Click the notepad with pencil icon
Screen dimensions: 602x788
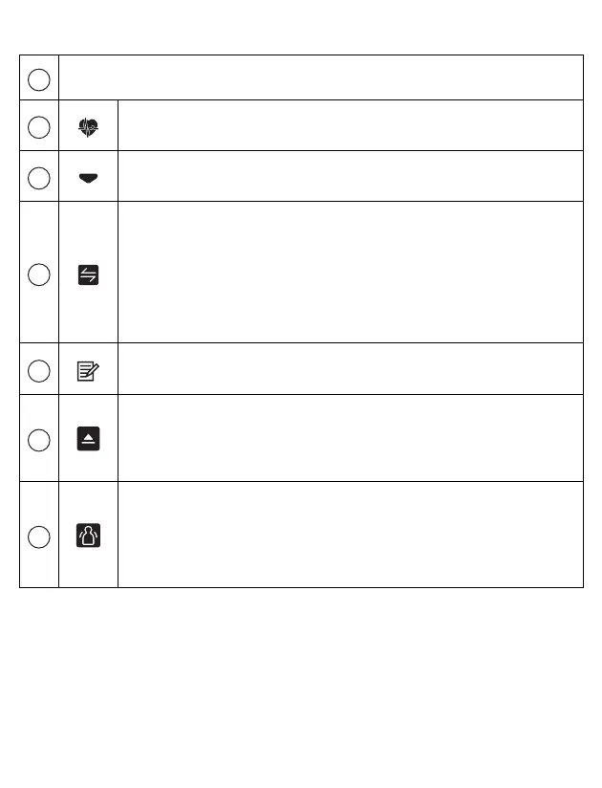(88, 370)
